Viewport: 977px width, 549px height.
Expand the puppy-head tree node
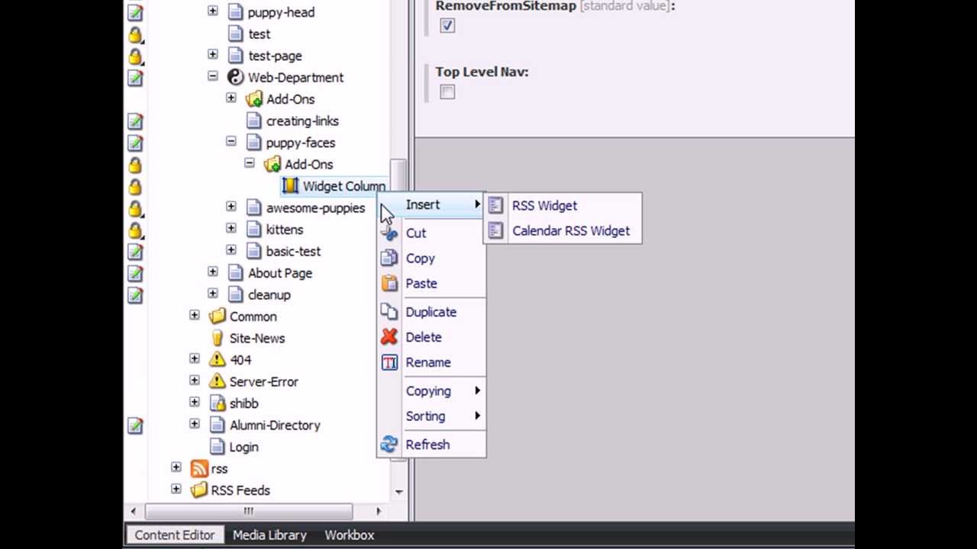(x=213, y=11)
